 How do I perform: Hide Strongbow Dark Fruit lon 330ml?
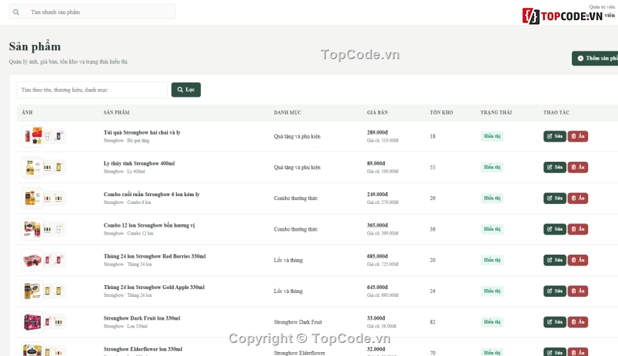coord(578,322)
